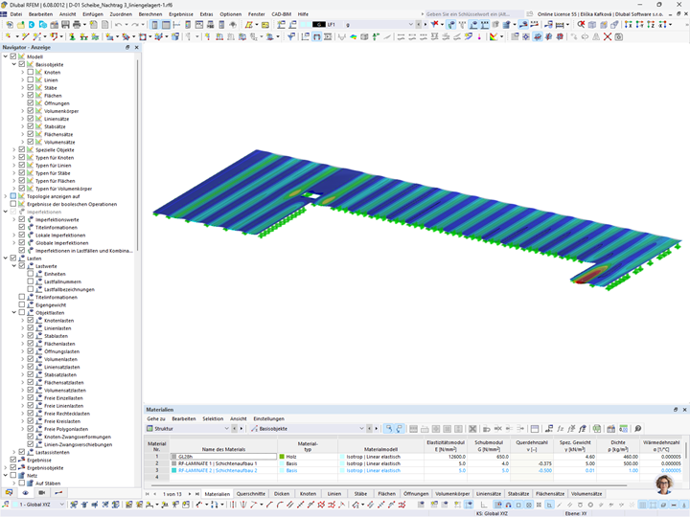This screenshot has height=517, width=690.
Task: Uncheck the Flächen checkbox under Basisobjekte
Action: [31, 96]
